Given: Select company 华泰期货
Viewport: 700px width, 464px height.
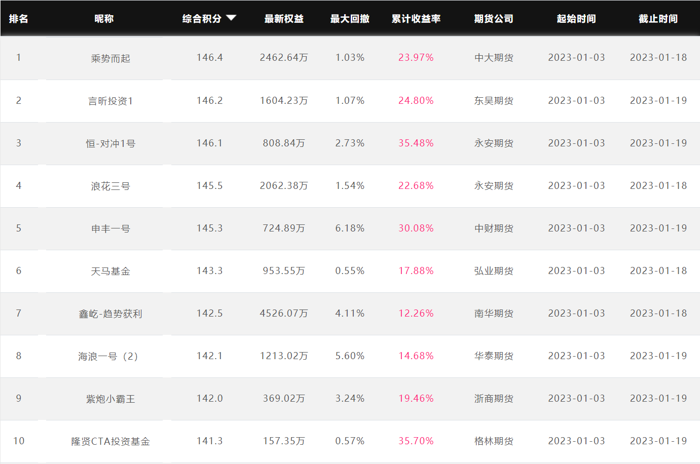Looking at the screenshot, I should pyautogui.click(x=494, y=356).
